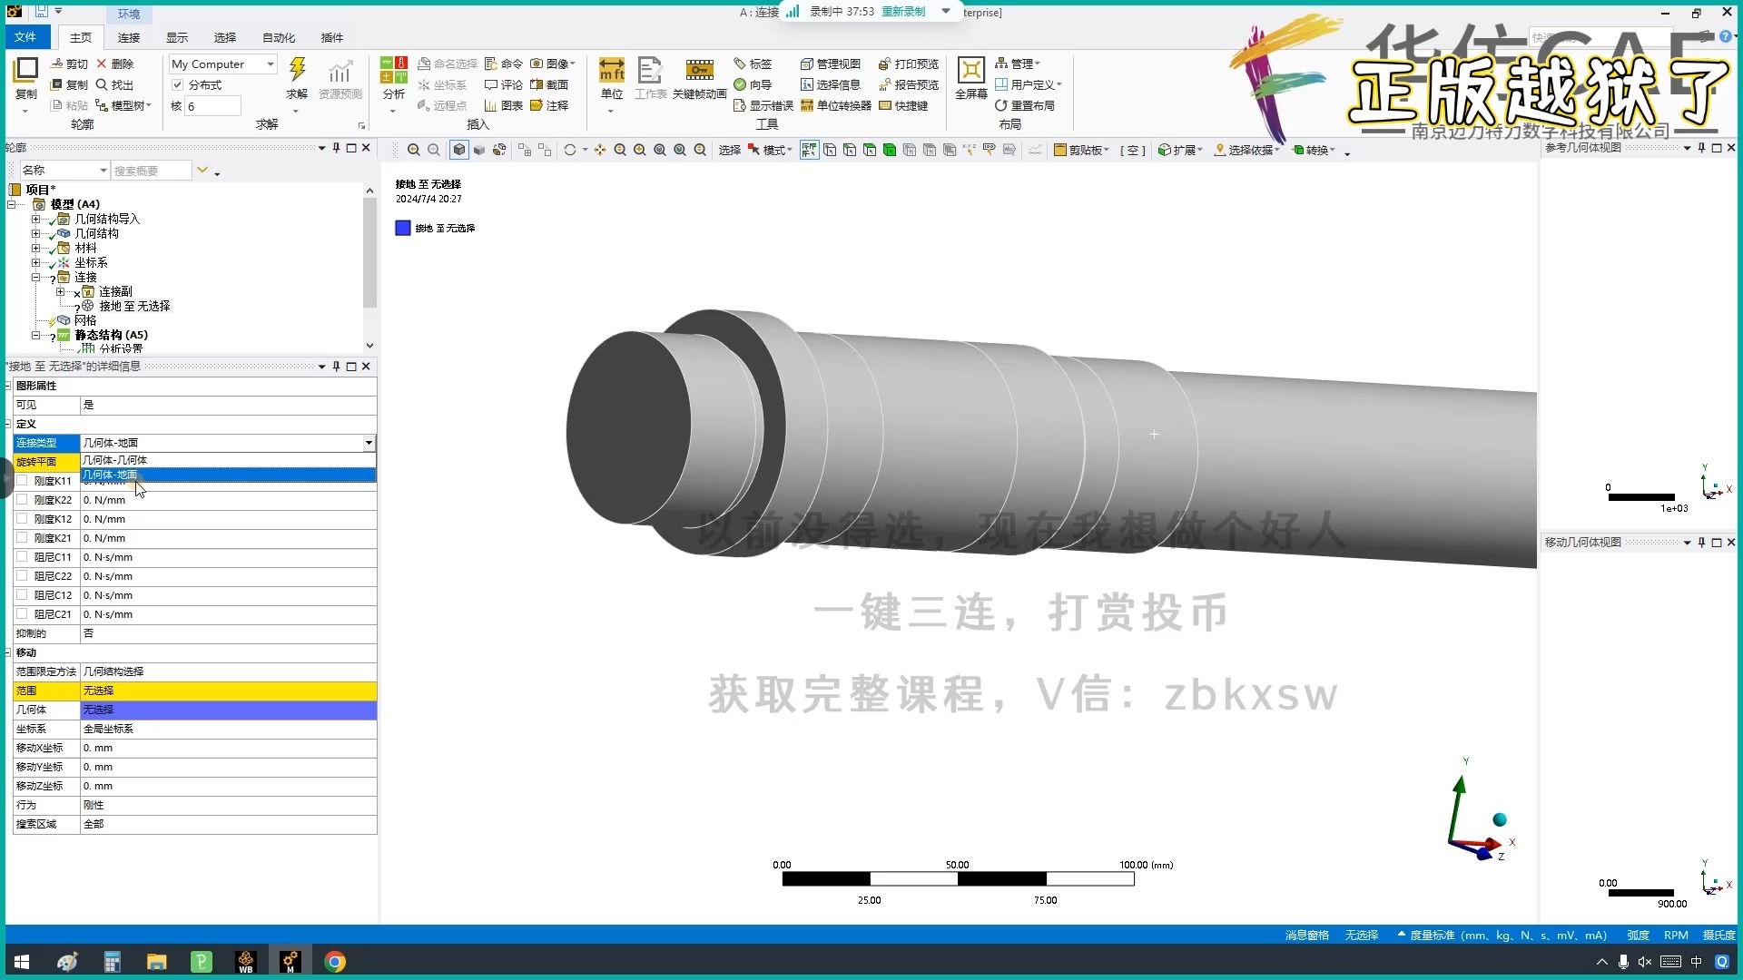Open the 连接类型 dropdown arrow
The width and height of the screenshot is (1743, 980).
(x=369, y=443)
